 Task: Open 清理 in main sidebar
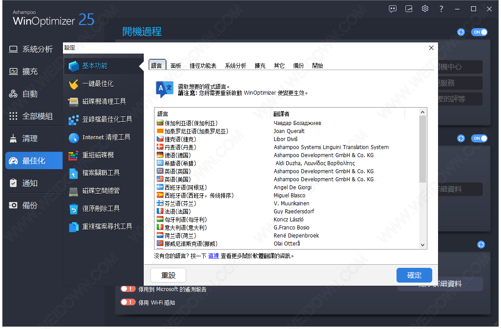33,139
